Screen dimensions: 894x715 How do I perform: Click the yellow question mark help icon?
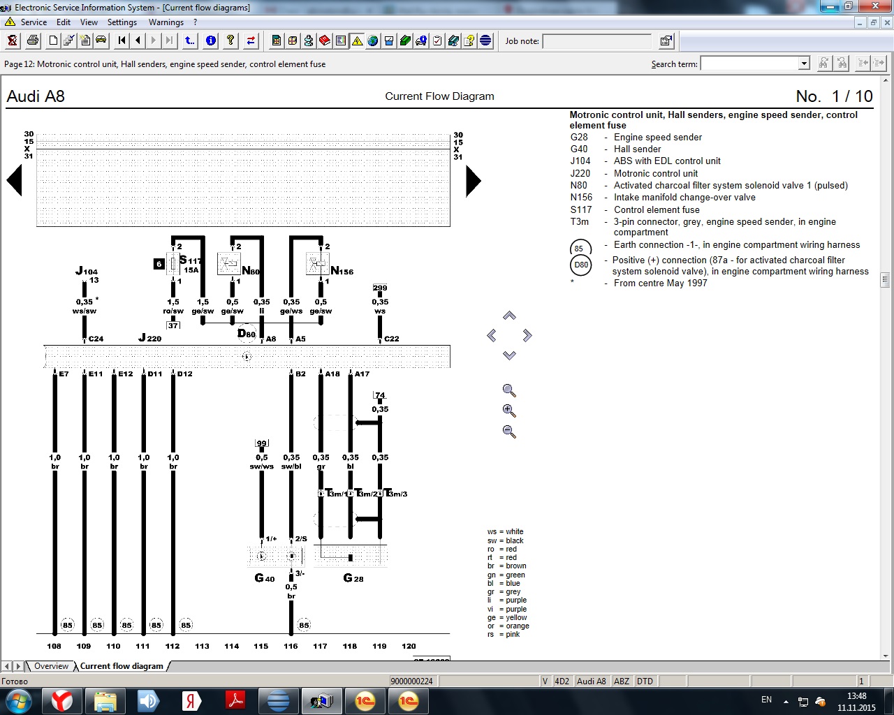230,40
